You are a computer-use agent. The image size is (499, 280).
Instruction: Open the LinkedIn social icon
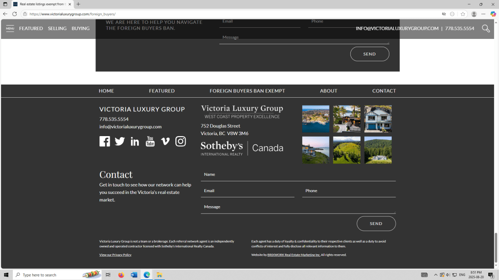(135, 141)
